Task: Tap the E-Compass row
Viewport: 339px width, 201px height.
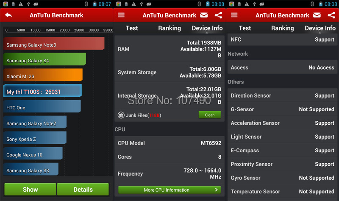Action: click(x=282, y=151)
